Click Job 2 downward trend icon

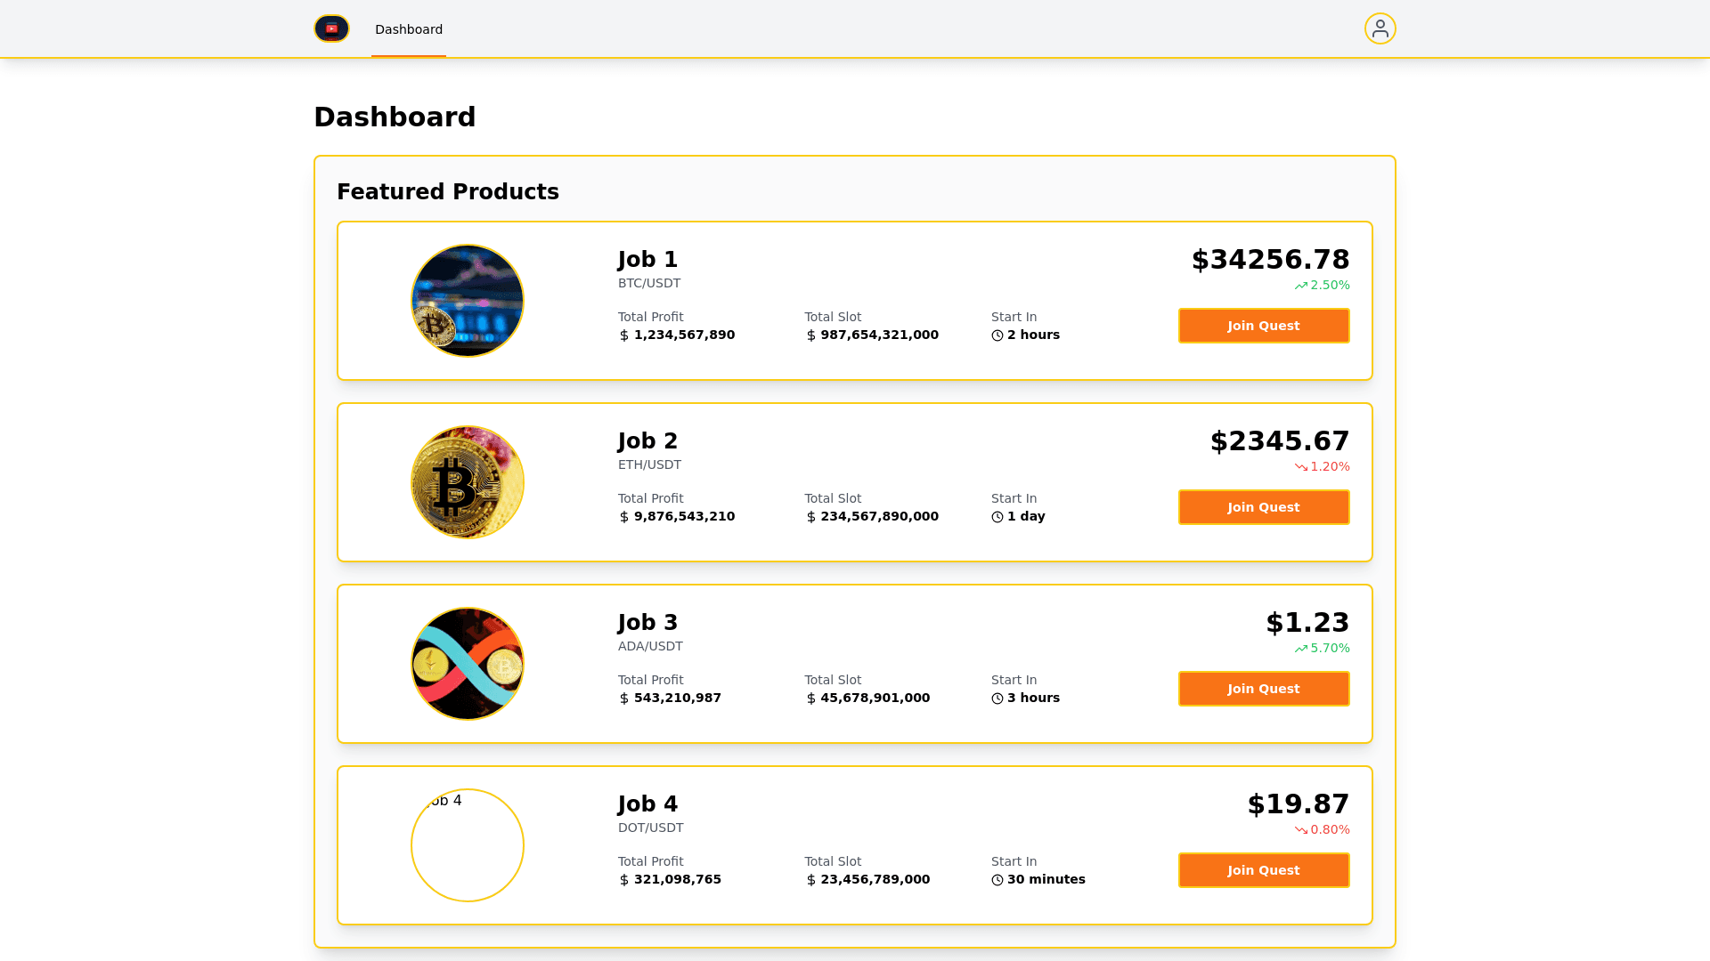click(1301, 467)
